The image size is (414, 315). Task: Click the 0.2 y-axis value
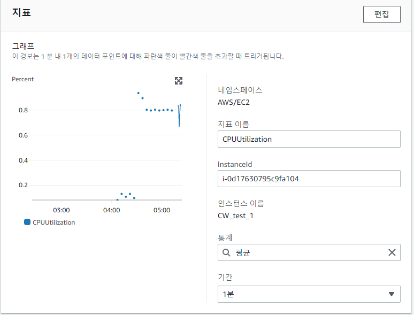23,185
